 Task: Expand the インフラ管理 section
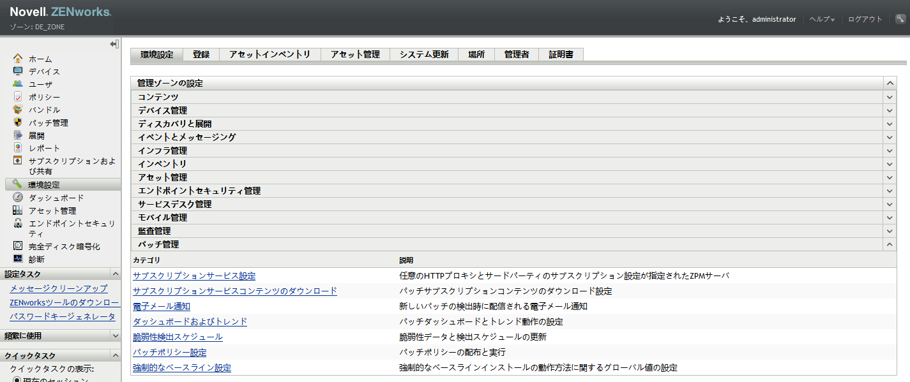[x=890, y=151]
